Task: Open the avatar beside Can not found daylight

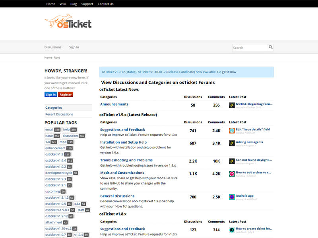Action: click(232, 161)
